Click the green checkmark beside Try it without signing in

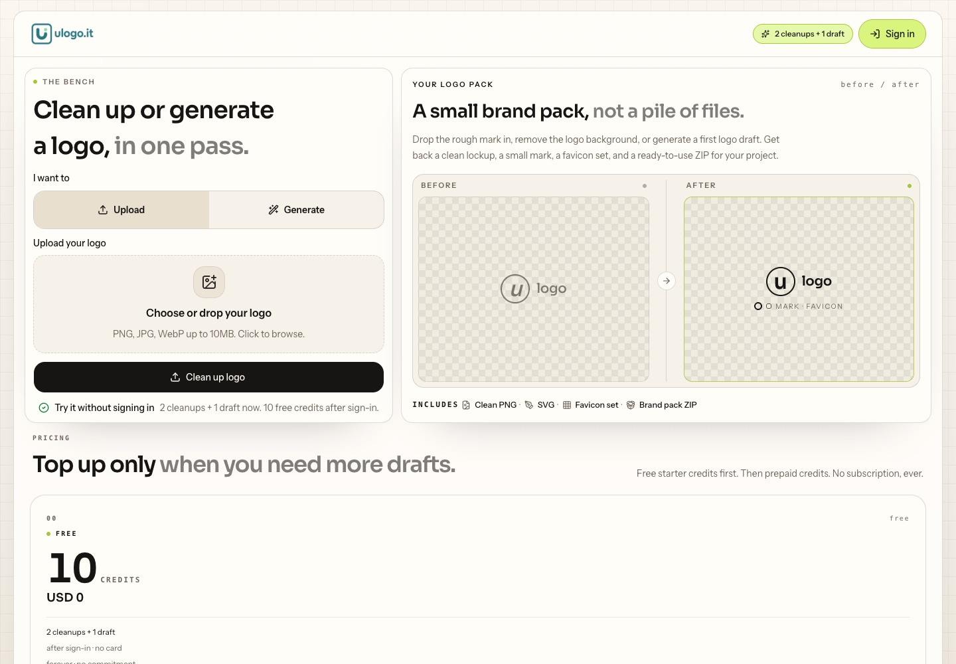[44, 408]
